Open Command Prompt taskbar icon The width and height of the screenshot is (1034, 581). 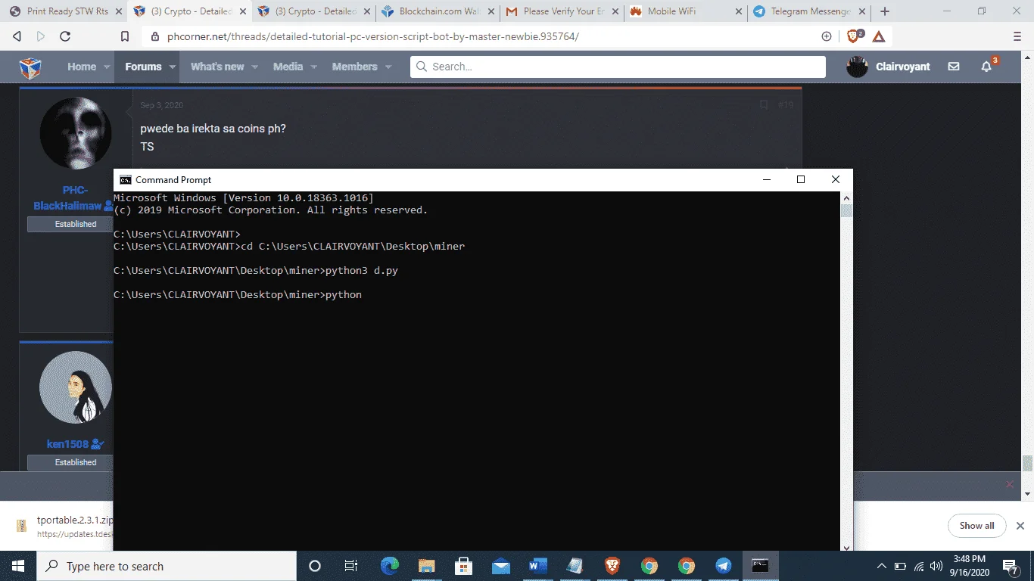click(x=761, y=566)
